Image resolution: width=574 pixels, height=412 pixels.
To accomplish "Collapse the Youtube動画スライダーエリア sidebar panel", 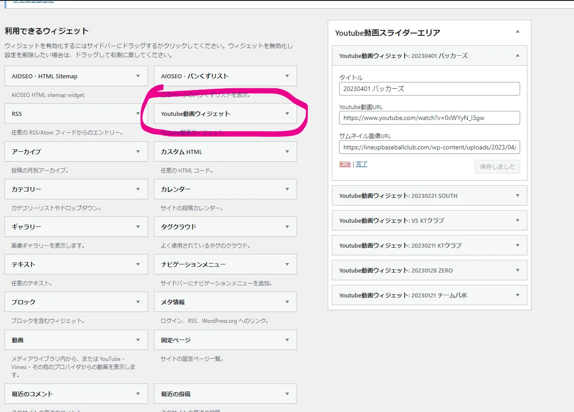I will 518,32.
